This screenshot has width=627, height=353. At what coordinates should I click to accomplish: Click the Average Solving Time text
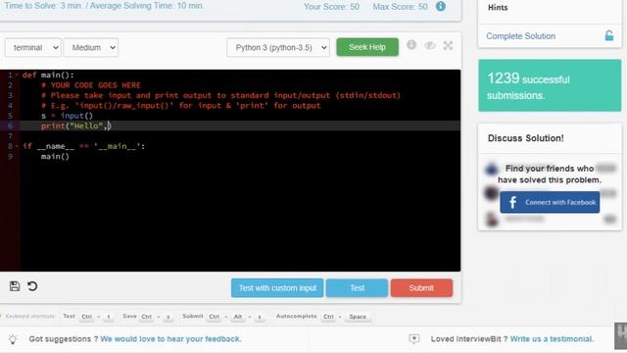point(147,6)
